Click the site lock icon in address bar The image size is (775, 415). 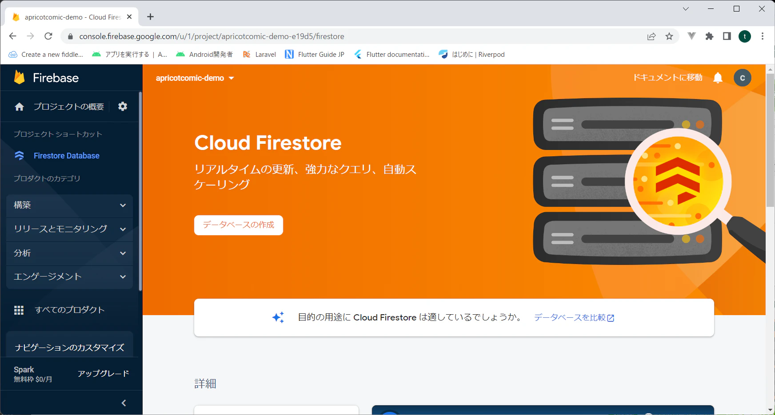point(70,36)
